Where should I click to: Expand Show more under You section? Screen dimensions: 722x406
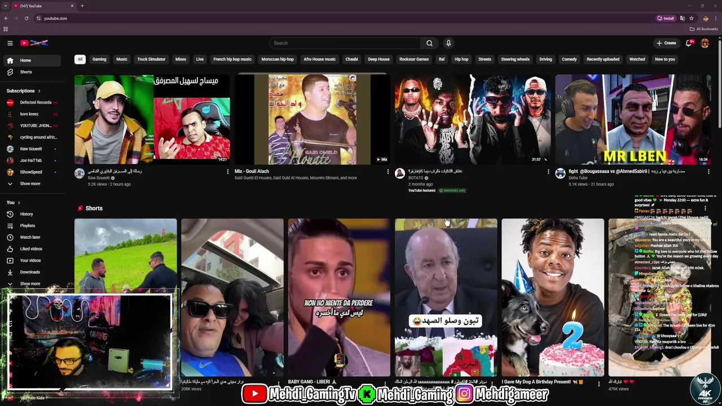pyautogui.click(x=33, y=284)
